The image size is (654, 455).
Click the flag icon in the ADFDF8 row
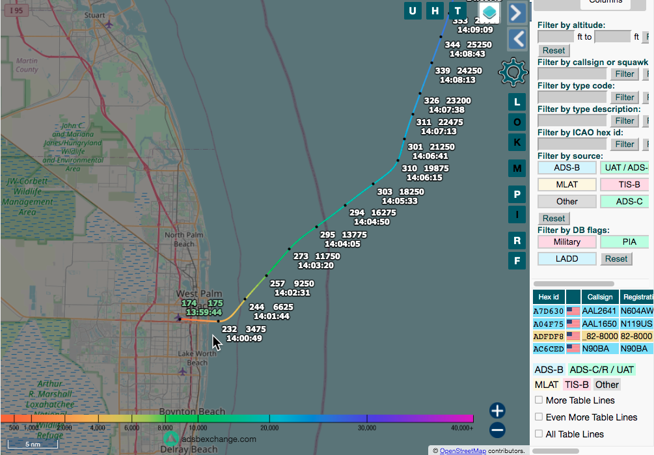point(573,336)
